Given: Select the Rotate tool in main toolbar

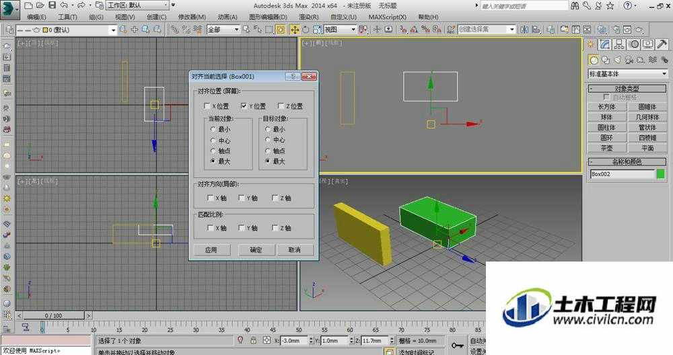Looking at the screenshot, I should [306, 30].
